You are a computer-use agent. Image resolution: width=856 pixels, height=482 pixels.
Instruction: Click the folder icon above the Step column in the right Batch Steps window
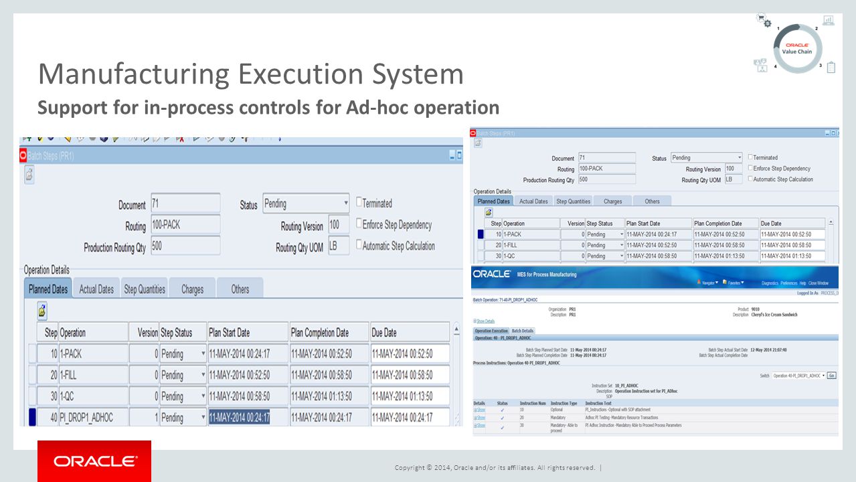point(489,212)
